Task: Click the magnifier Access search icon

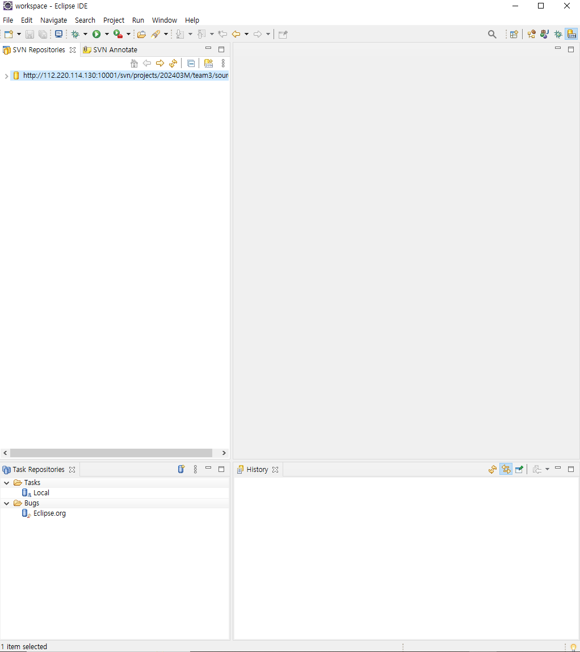Action: coord(492,35)
